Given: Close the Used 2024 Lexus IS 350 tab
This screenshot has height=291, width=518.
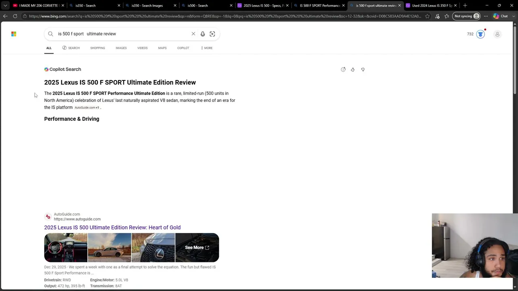Looking at the screenshot, I should point(455,6).
